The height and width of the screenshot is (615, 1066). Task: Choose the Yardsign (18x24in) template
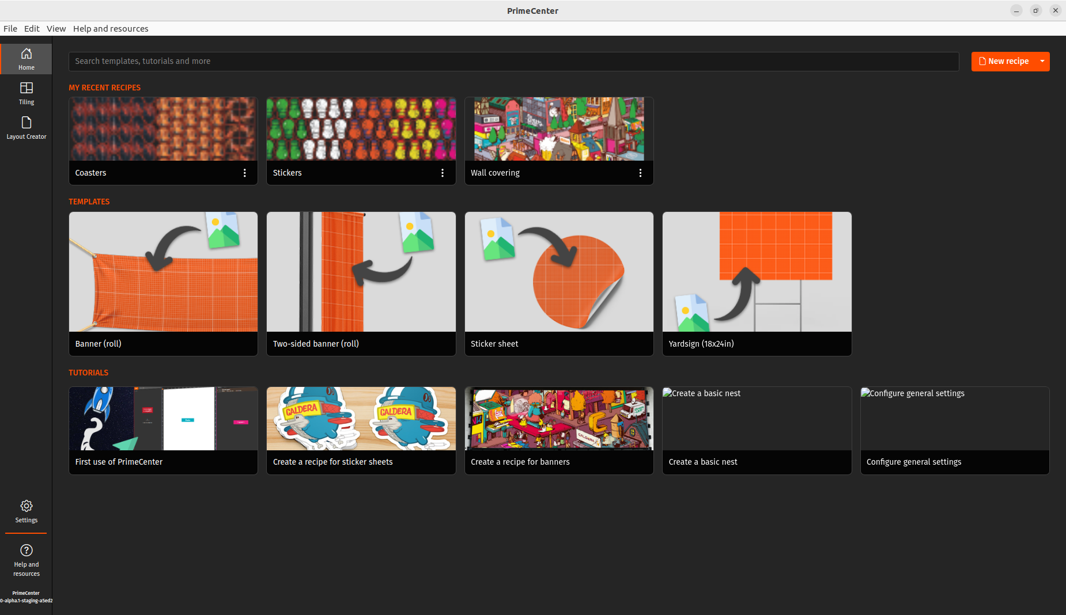(x=757, y=283)
